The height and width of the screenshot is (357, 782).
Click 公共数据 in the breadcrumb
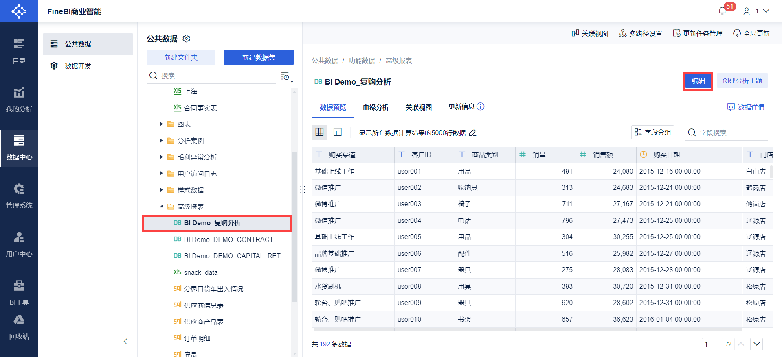click(x=325, y=61)
